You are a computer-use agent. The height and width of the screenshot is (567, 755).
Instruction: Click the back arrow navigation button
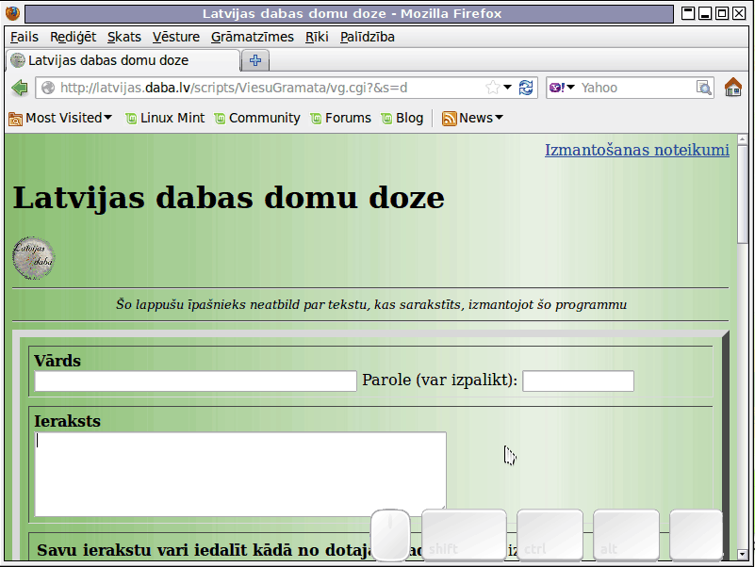tap(20, 89)
